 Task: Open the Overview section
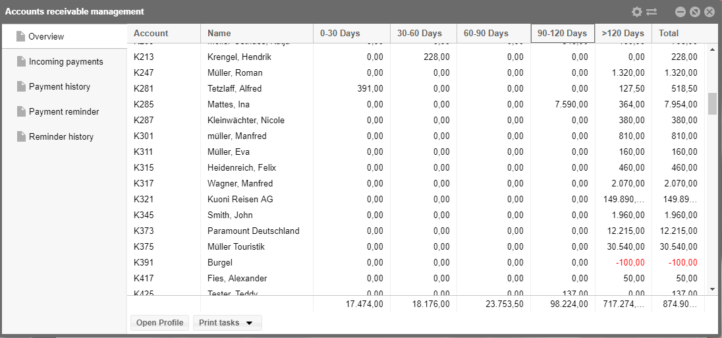(64, 36)
